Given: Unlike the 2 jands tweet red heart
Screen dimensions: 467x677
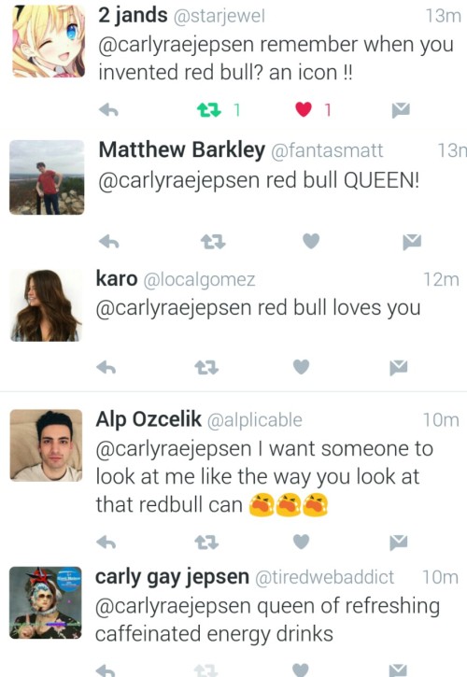Looking at the screenshot, I should tap(304, 109).
